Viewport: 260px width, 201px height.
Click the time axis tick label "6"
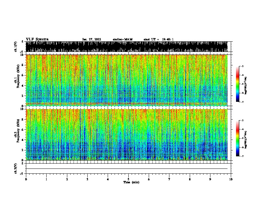pyautogui.click(x=149, y=179)
